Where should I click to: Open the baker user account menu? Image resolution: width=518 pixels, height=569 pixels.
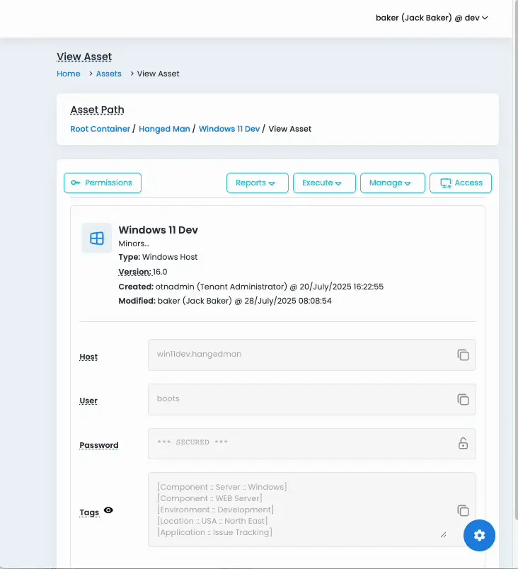[432, 18]
